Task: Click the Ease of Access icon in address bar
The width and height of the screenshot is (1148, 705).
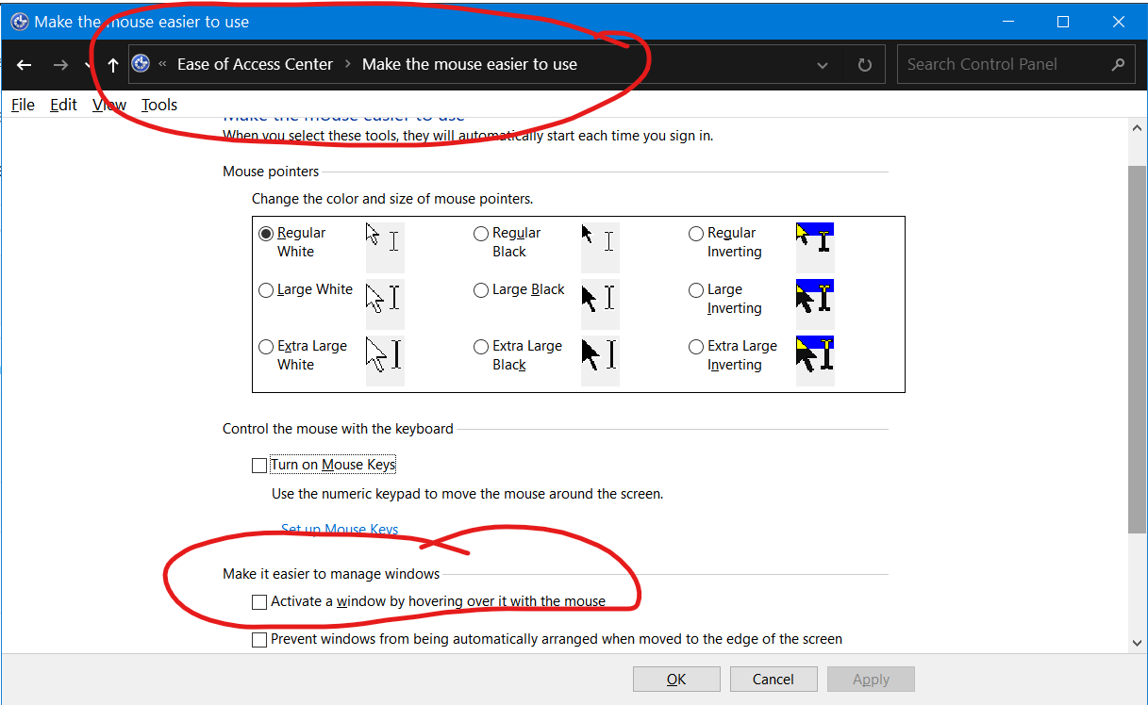Action: coord(141,63)
